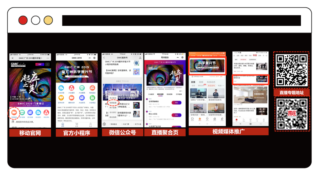Tap the star icon in video app bottom bar
Viewport: 318px width, 178px height.
[x=200, y=119]
